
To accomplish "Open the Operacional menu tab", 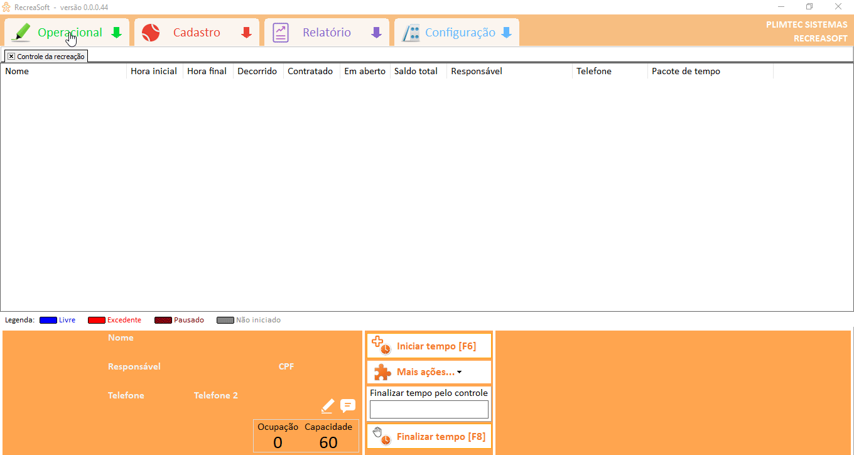I will [x=67, y=33].
